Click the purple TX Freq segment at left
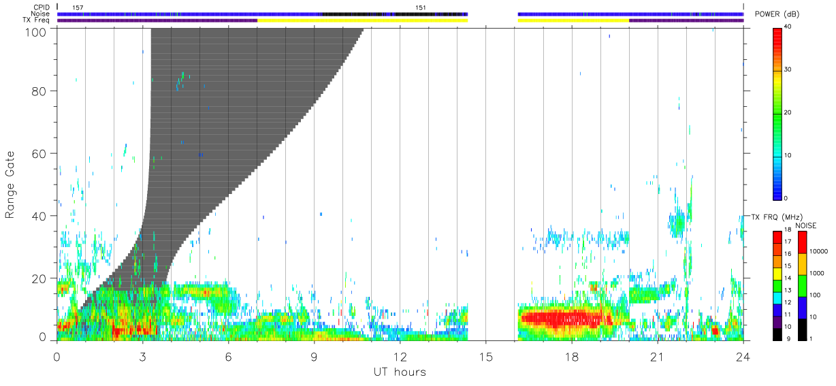This screenshot has width=836, height=386. pyautogui.click(x=157, y=20)
